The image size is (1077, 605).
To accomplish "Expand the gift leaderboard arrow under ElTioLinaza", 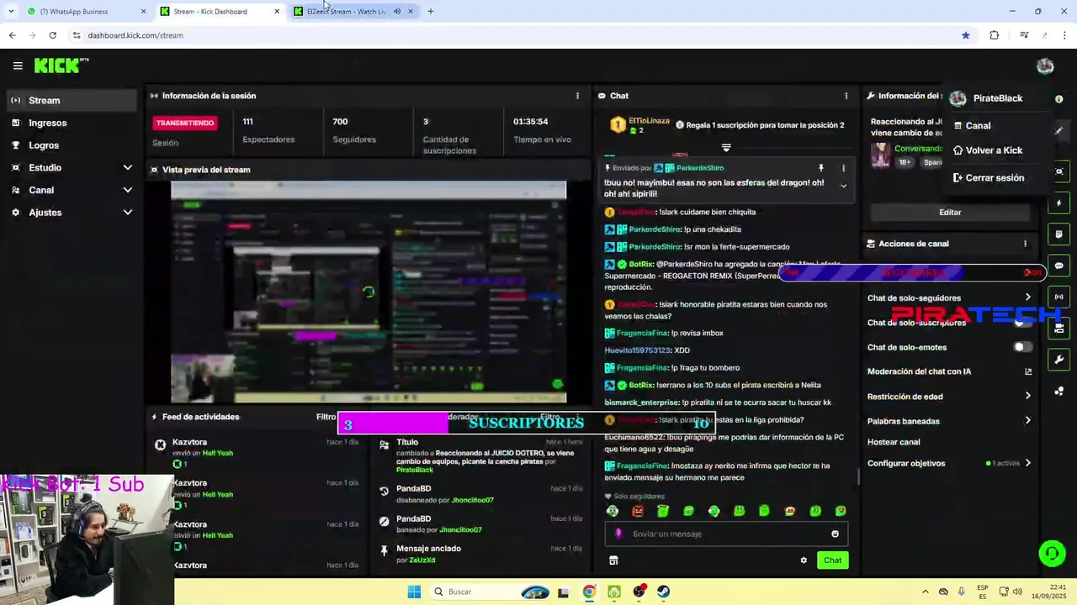I will [x=726, y=148].
